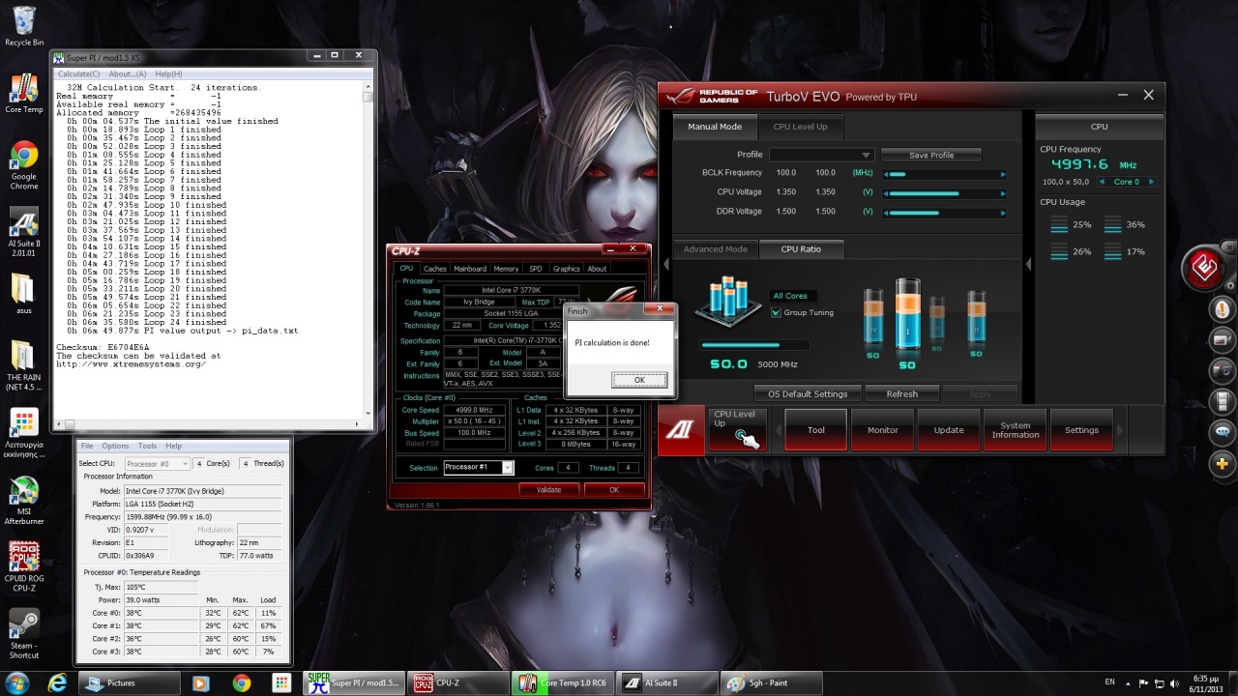Switch to Super PI taskbar button
This screenshot has height=696, width=1238.
click(x=354, y=682)
